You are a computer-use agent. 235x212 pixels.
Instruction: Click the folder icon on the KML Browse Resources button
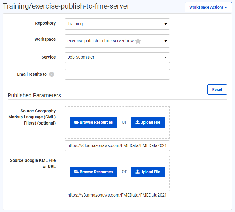(x=77, y=172)
